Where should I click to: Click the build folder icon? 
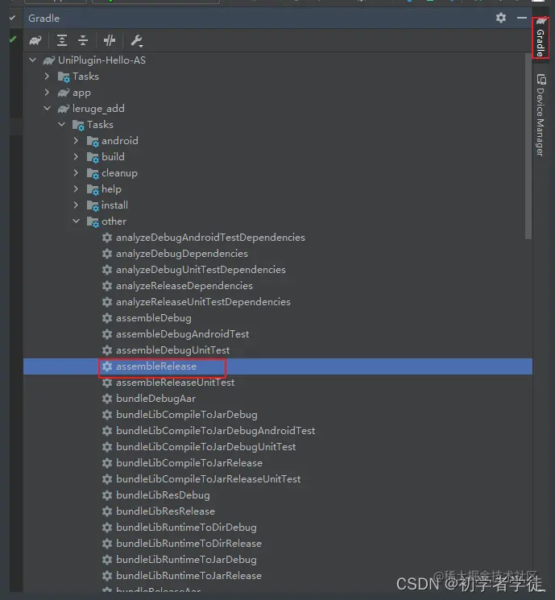(x=93, y=157)
